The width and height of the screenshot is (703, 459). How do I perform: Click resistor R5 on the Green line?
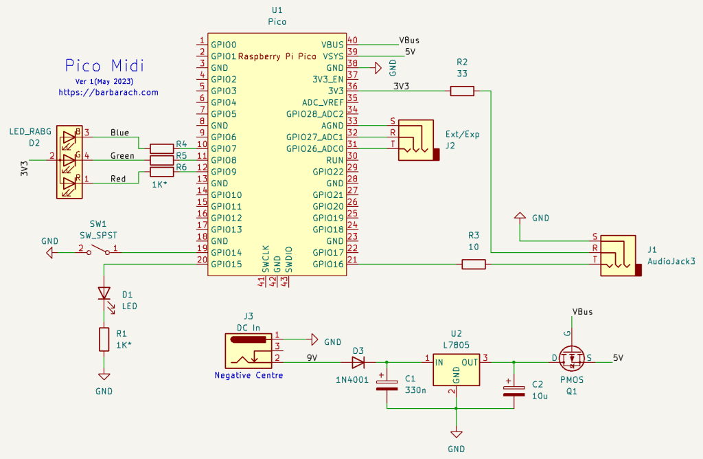[x=161, y=160]
